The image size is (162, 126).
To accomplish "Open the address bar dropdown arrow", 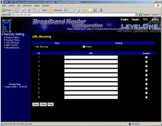I will click(x=136, y=15).
